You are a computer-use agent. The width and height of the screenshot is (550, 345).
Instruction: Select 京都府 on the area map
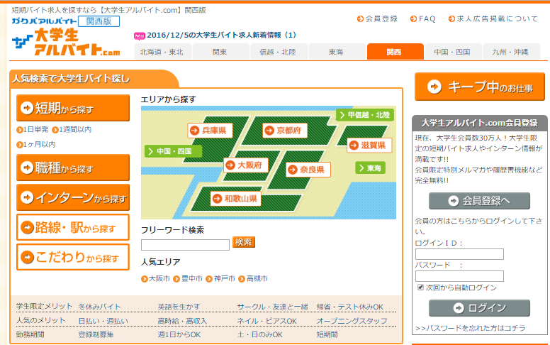coord(285,131)
